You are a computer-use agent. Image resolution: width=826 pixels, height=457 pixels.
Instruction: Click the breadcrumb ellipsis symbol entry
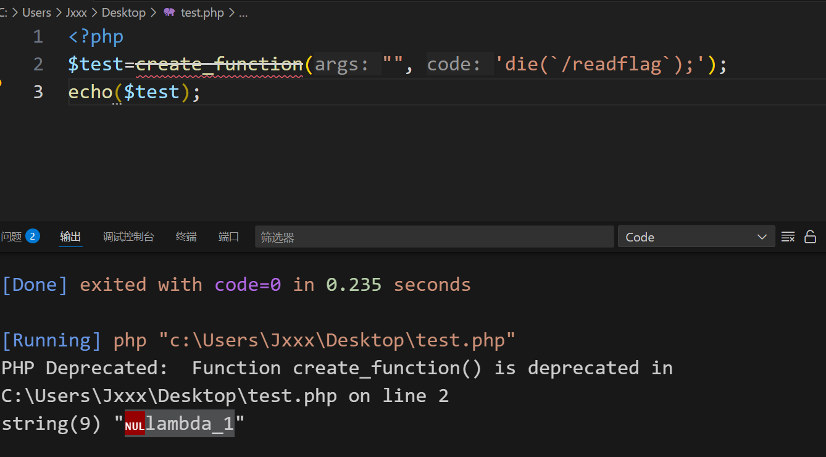243,14
